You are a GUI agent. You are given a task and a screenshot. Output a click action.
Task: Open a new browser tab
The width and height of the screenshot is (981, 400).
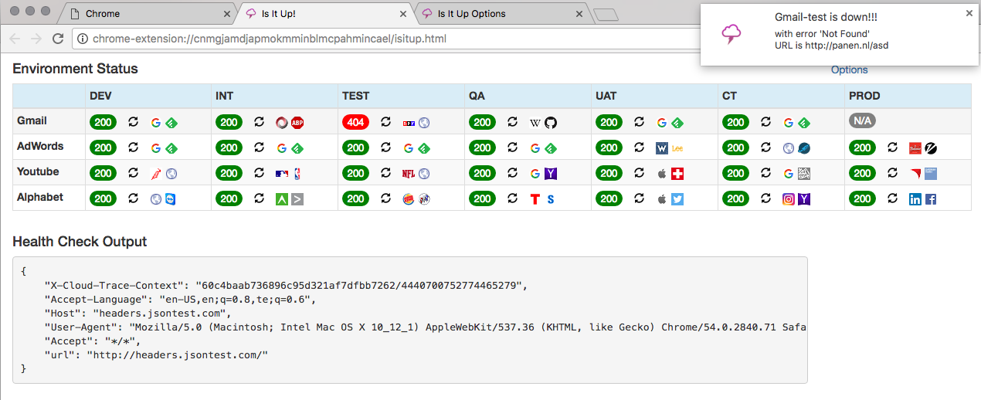click(607, 14)
